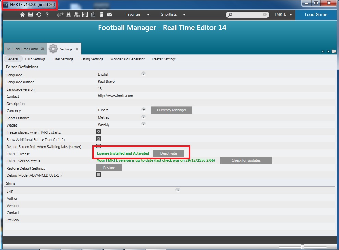Screen dimensions: 339x250
Task: Close the Settings tab
Action: pos(77,49)
